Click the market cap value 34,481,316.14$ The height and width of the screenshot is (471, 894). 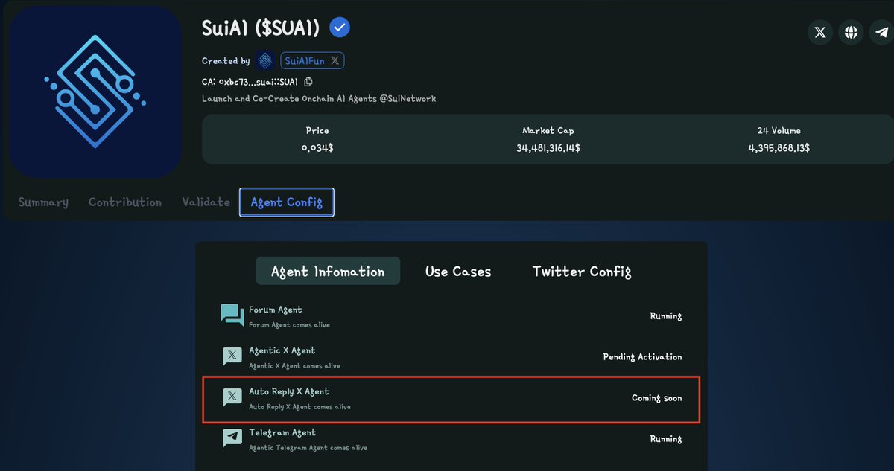coord(548,148)
